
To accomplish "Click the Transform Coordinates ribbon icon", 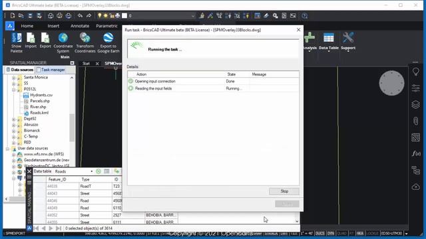I will click(x=85, y=42).
